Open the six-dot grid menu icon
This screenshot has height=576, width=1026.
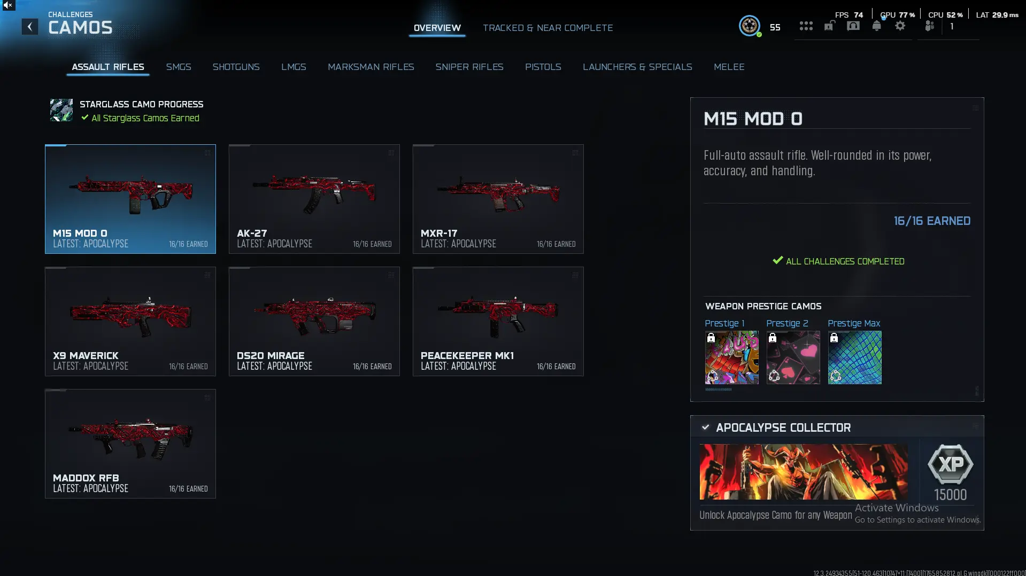point(806,26)
